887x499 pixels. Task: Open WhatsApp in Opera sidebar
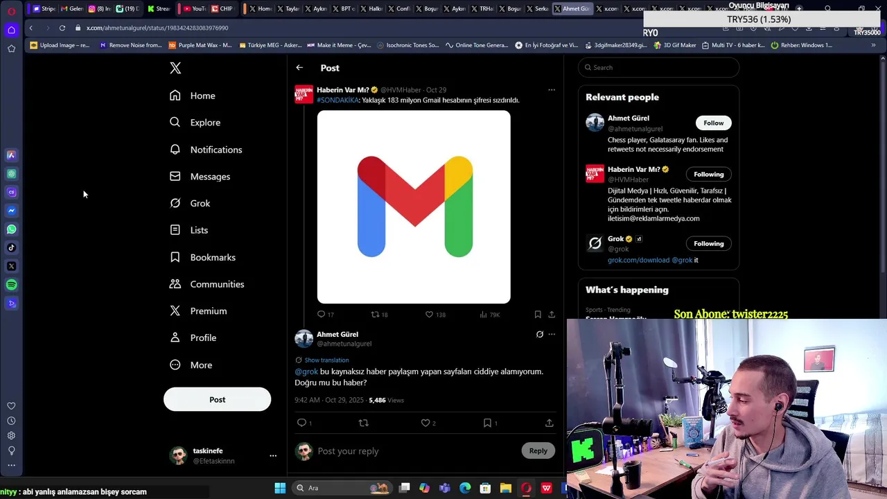[x=11, y=229]
